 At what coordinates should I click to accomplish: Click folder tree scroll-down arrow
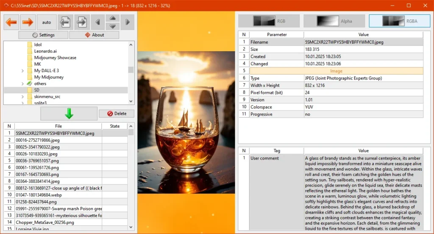[x=131, y=101]
